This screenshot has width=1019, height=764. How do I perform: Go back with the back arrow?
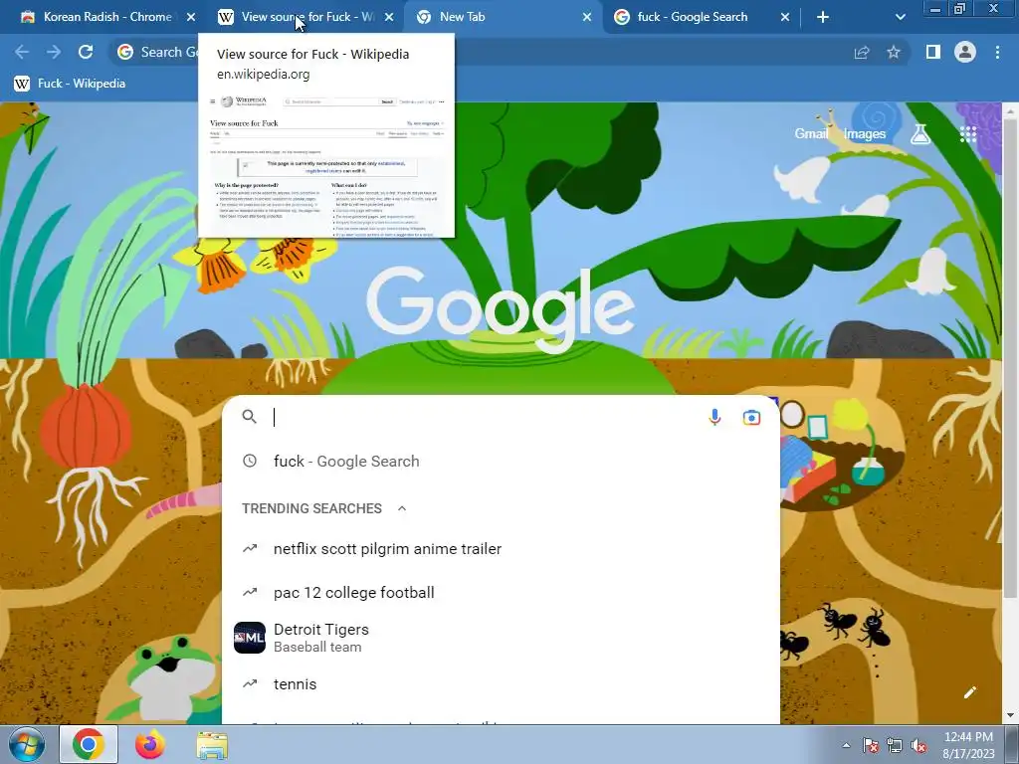22,52
